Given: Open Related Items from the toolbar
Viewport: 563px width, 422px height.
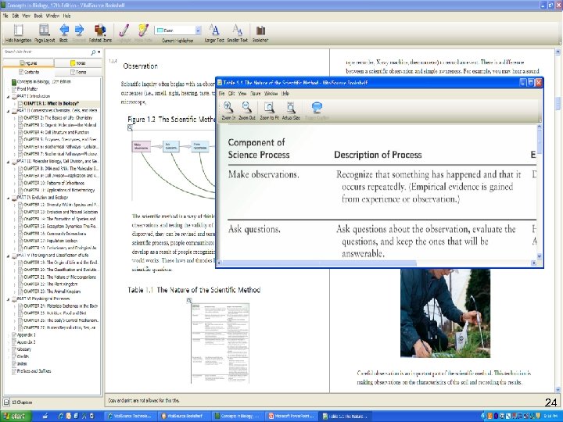Looking at the screenshot, I should click(x=101, y=30).
